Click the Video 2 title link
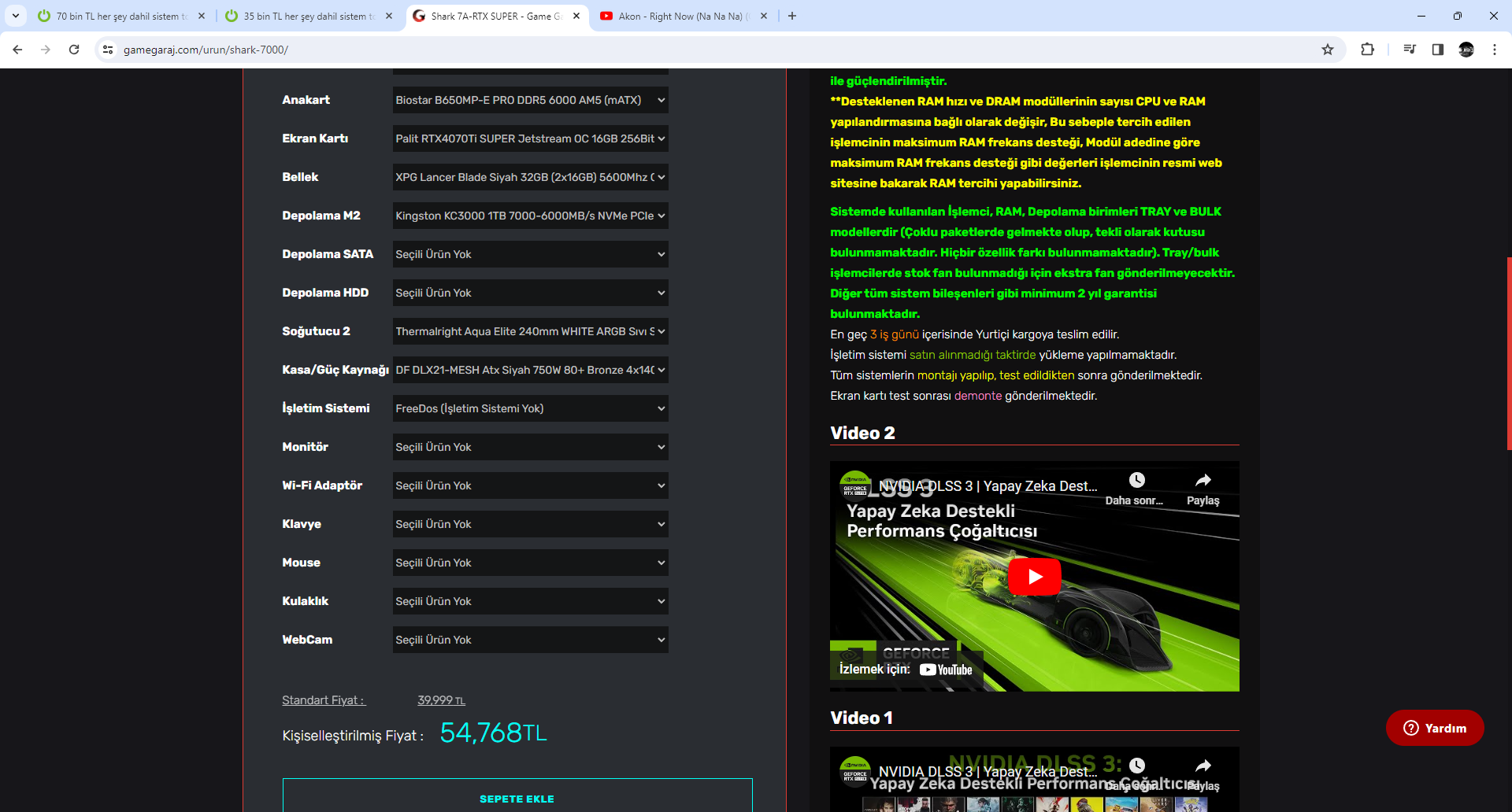1512x812 pixels. pyautogui.click(x=988, y=486)
